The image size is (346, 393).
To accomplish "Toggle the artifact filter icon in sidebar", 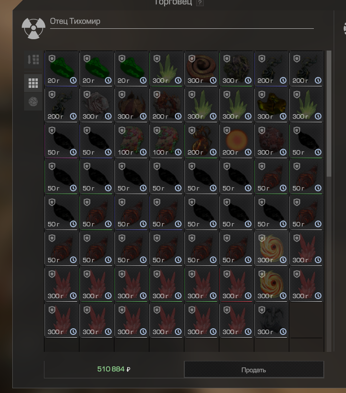I will pos(33,102).
